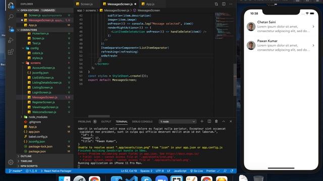
Task: Switch to the MessagesScreen.js editor tab
Action: point(120,4)
